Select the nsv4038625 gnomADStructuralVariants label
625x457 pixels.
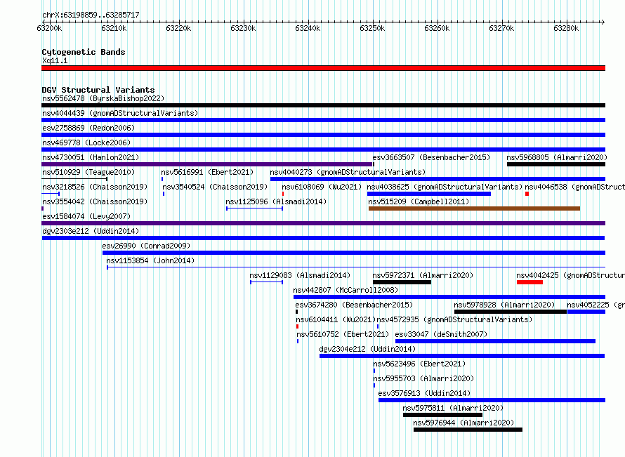(445, 187)
